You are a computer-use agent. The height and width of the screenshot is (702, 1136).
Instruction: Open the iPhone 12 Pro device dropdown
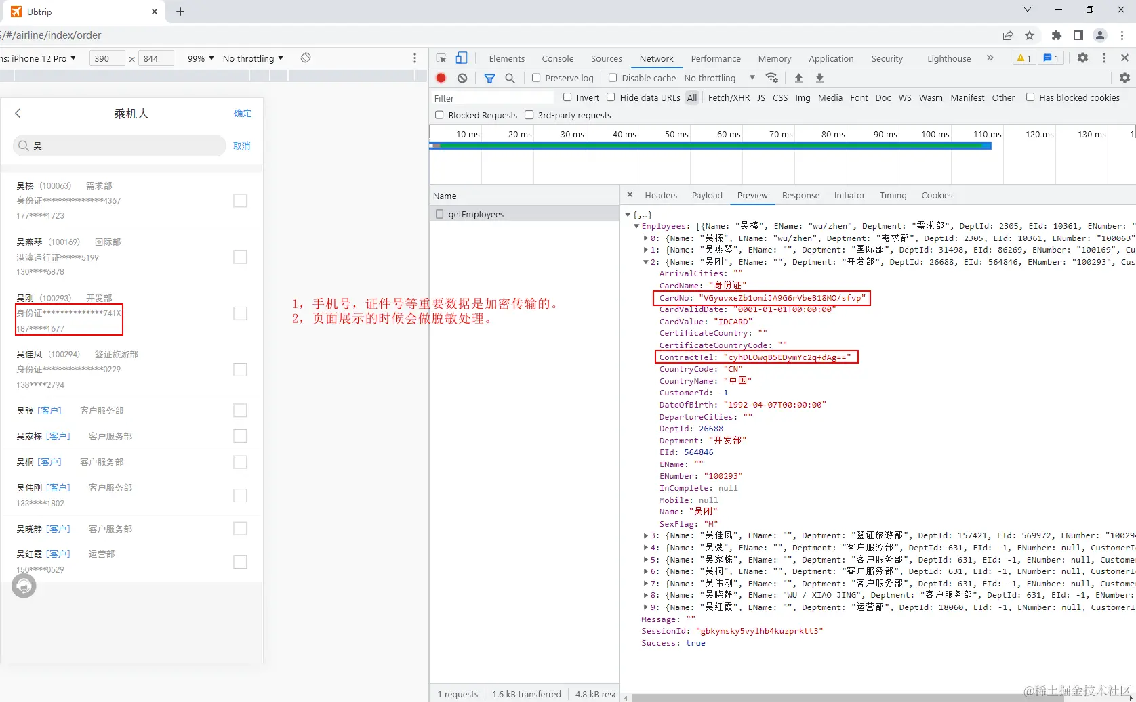39,58
